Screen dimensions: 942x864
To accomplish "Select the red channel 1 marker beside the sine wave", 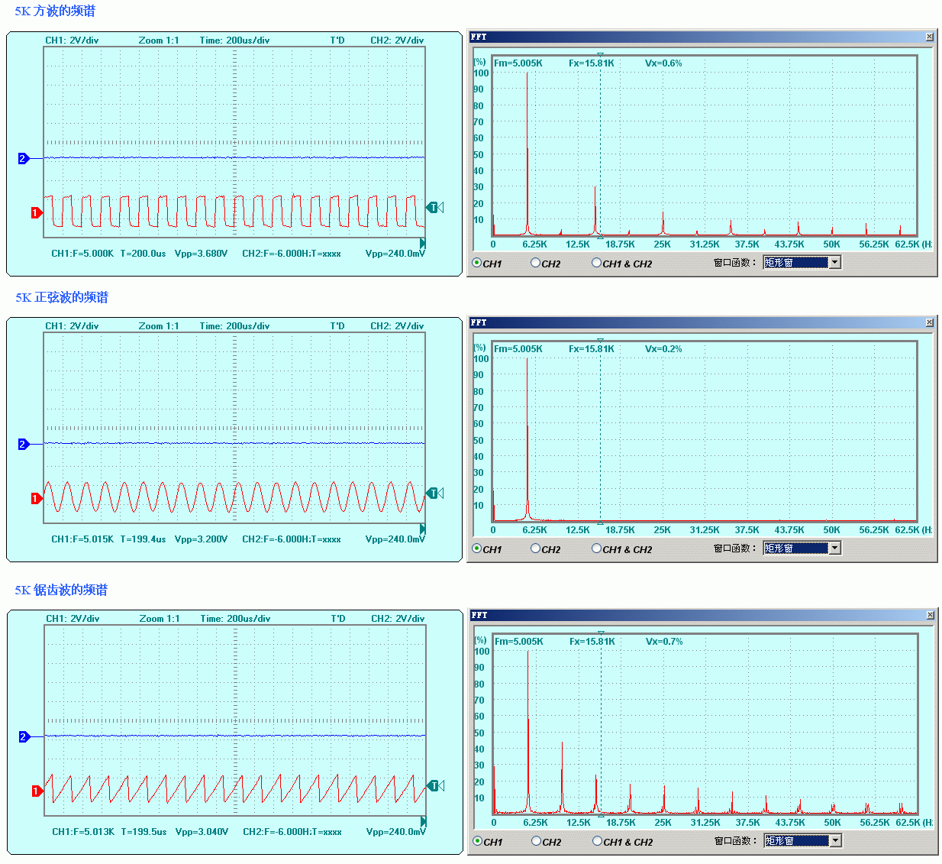I will pos(35,498).
